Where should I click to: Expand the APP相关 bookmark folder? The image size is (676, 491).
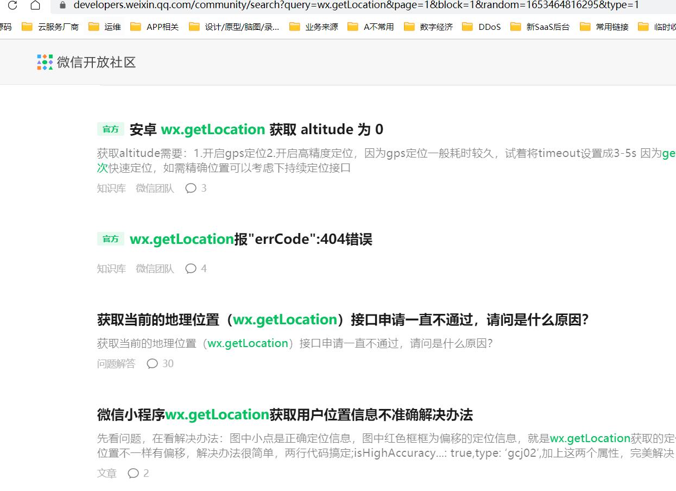click(155, 27)
